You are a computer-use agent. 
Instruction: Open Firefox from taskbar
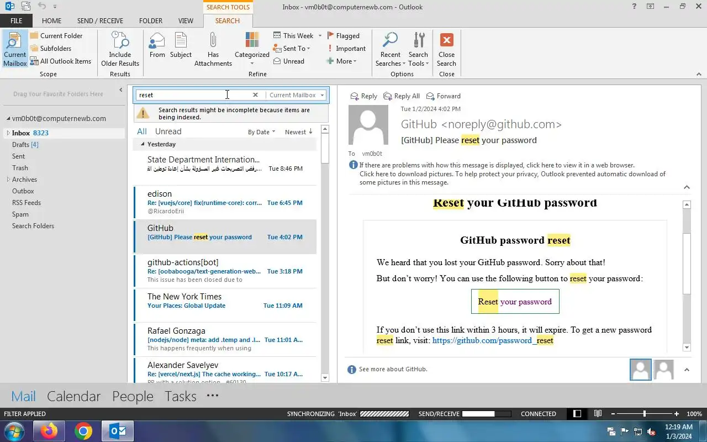pos(49,431)
